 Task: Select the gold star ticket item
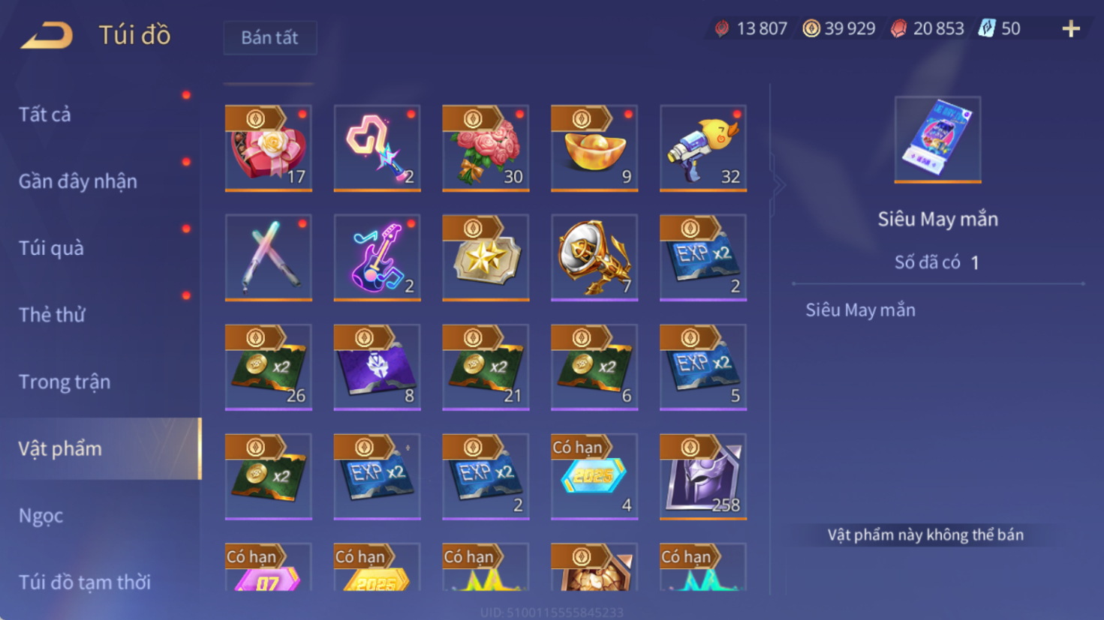(x=486, y=257)
